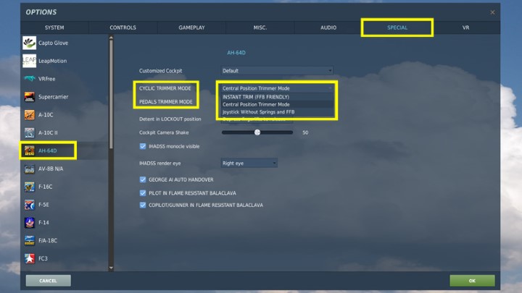Image resolution: width=522 pixels, height=293 pixels.
Task: Switch to the GAMEPLAY tab
Action: point(191,27)
